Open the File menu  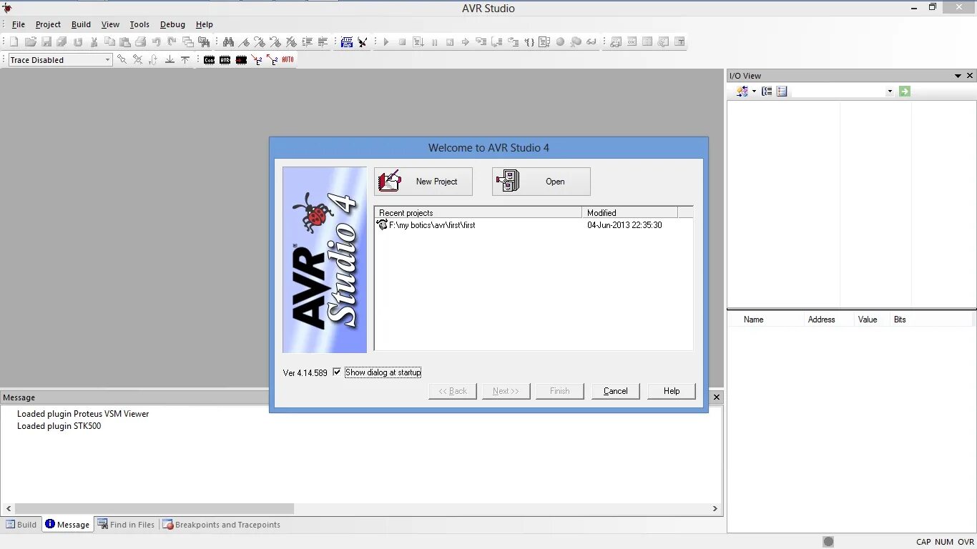[x=19, y=24]
